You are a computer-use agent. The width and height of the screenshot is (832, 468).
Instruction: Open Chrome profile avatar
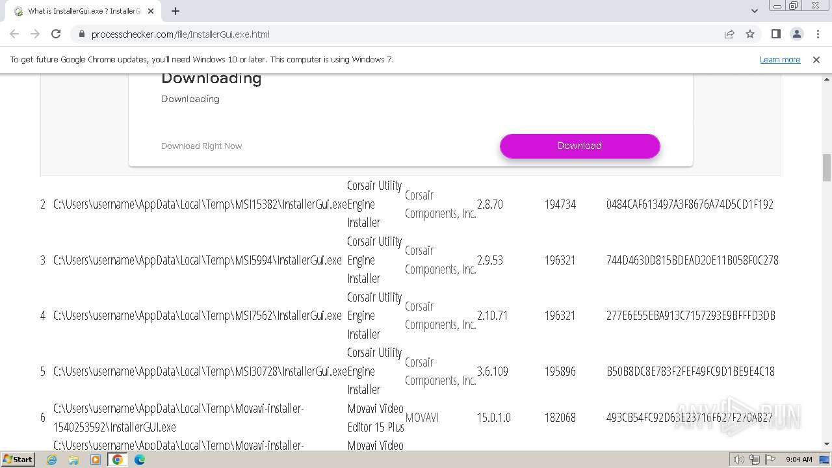coord(797,34)
